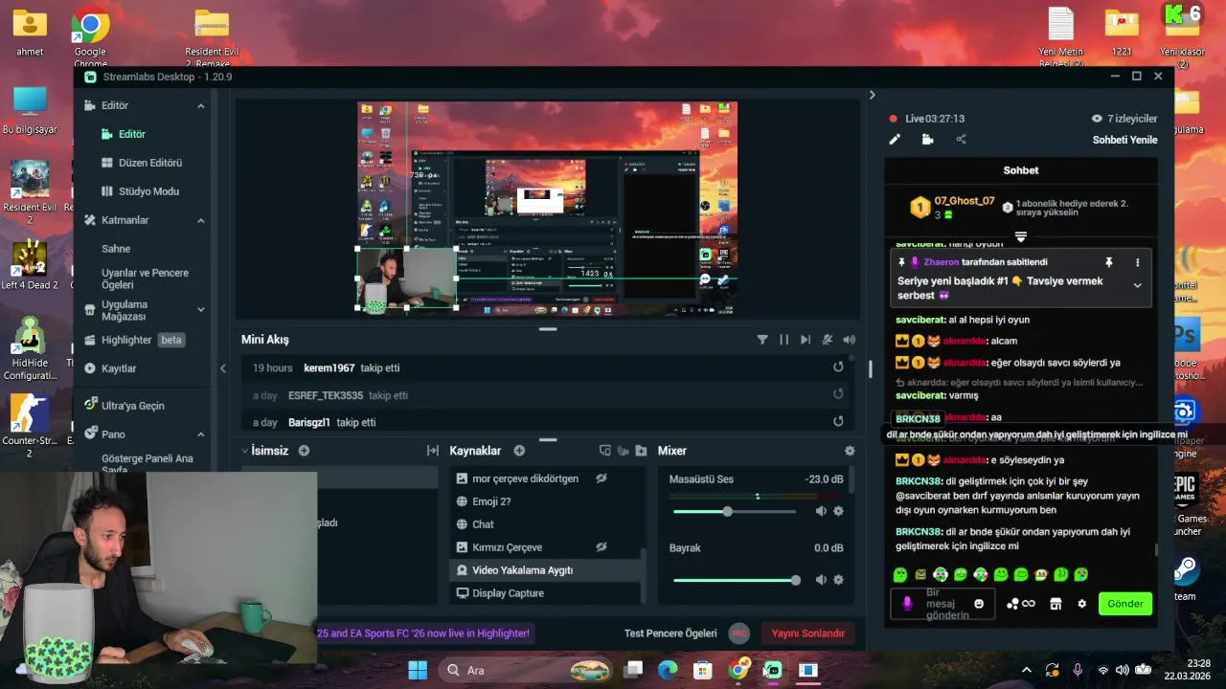This screenshot has width=1226, height=689.
Task: Open the Windows Start menu
Action: [418, 670]
